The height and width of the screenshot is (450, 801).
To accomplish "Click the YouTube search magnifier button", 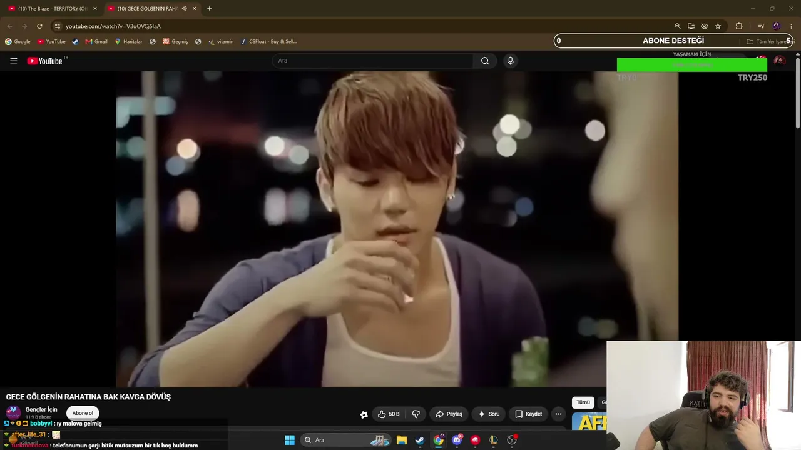I will tap(485, 61).
